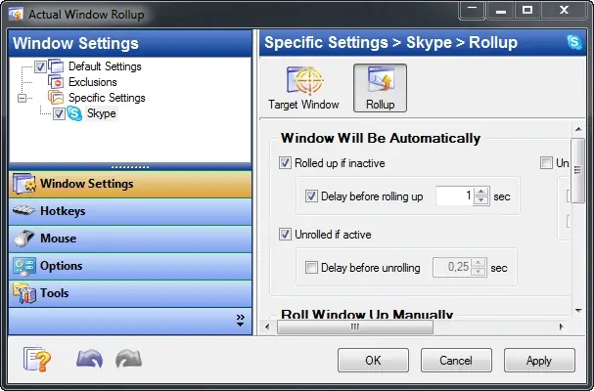
Task: Collapse the Specific Settings tree node
Action: click(x=22, y=98)
